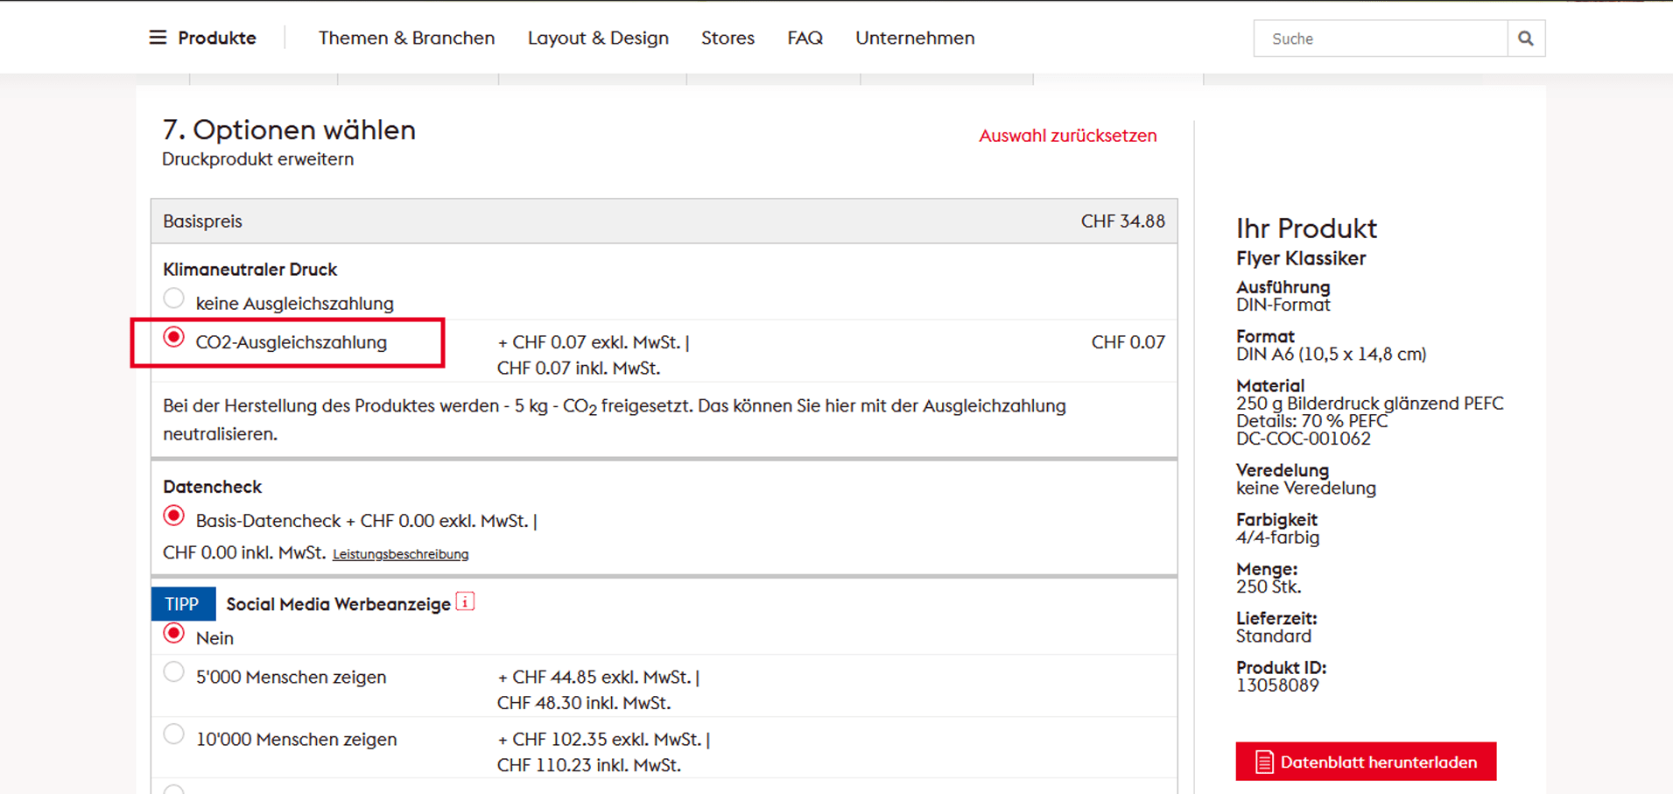Open the Layout & Design menu

pyautogui.click(x=598, y=38)
